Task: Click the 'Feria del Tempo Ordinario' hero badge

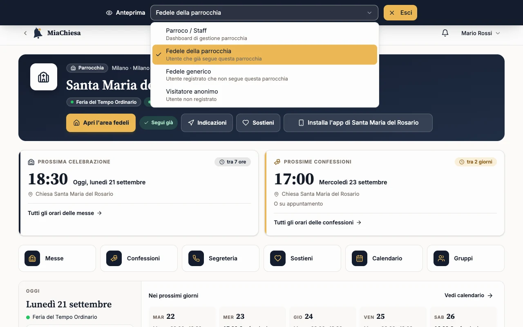Action: [x=104, y=102]
